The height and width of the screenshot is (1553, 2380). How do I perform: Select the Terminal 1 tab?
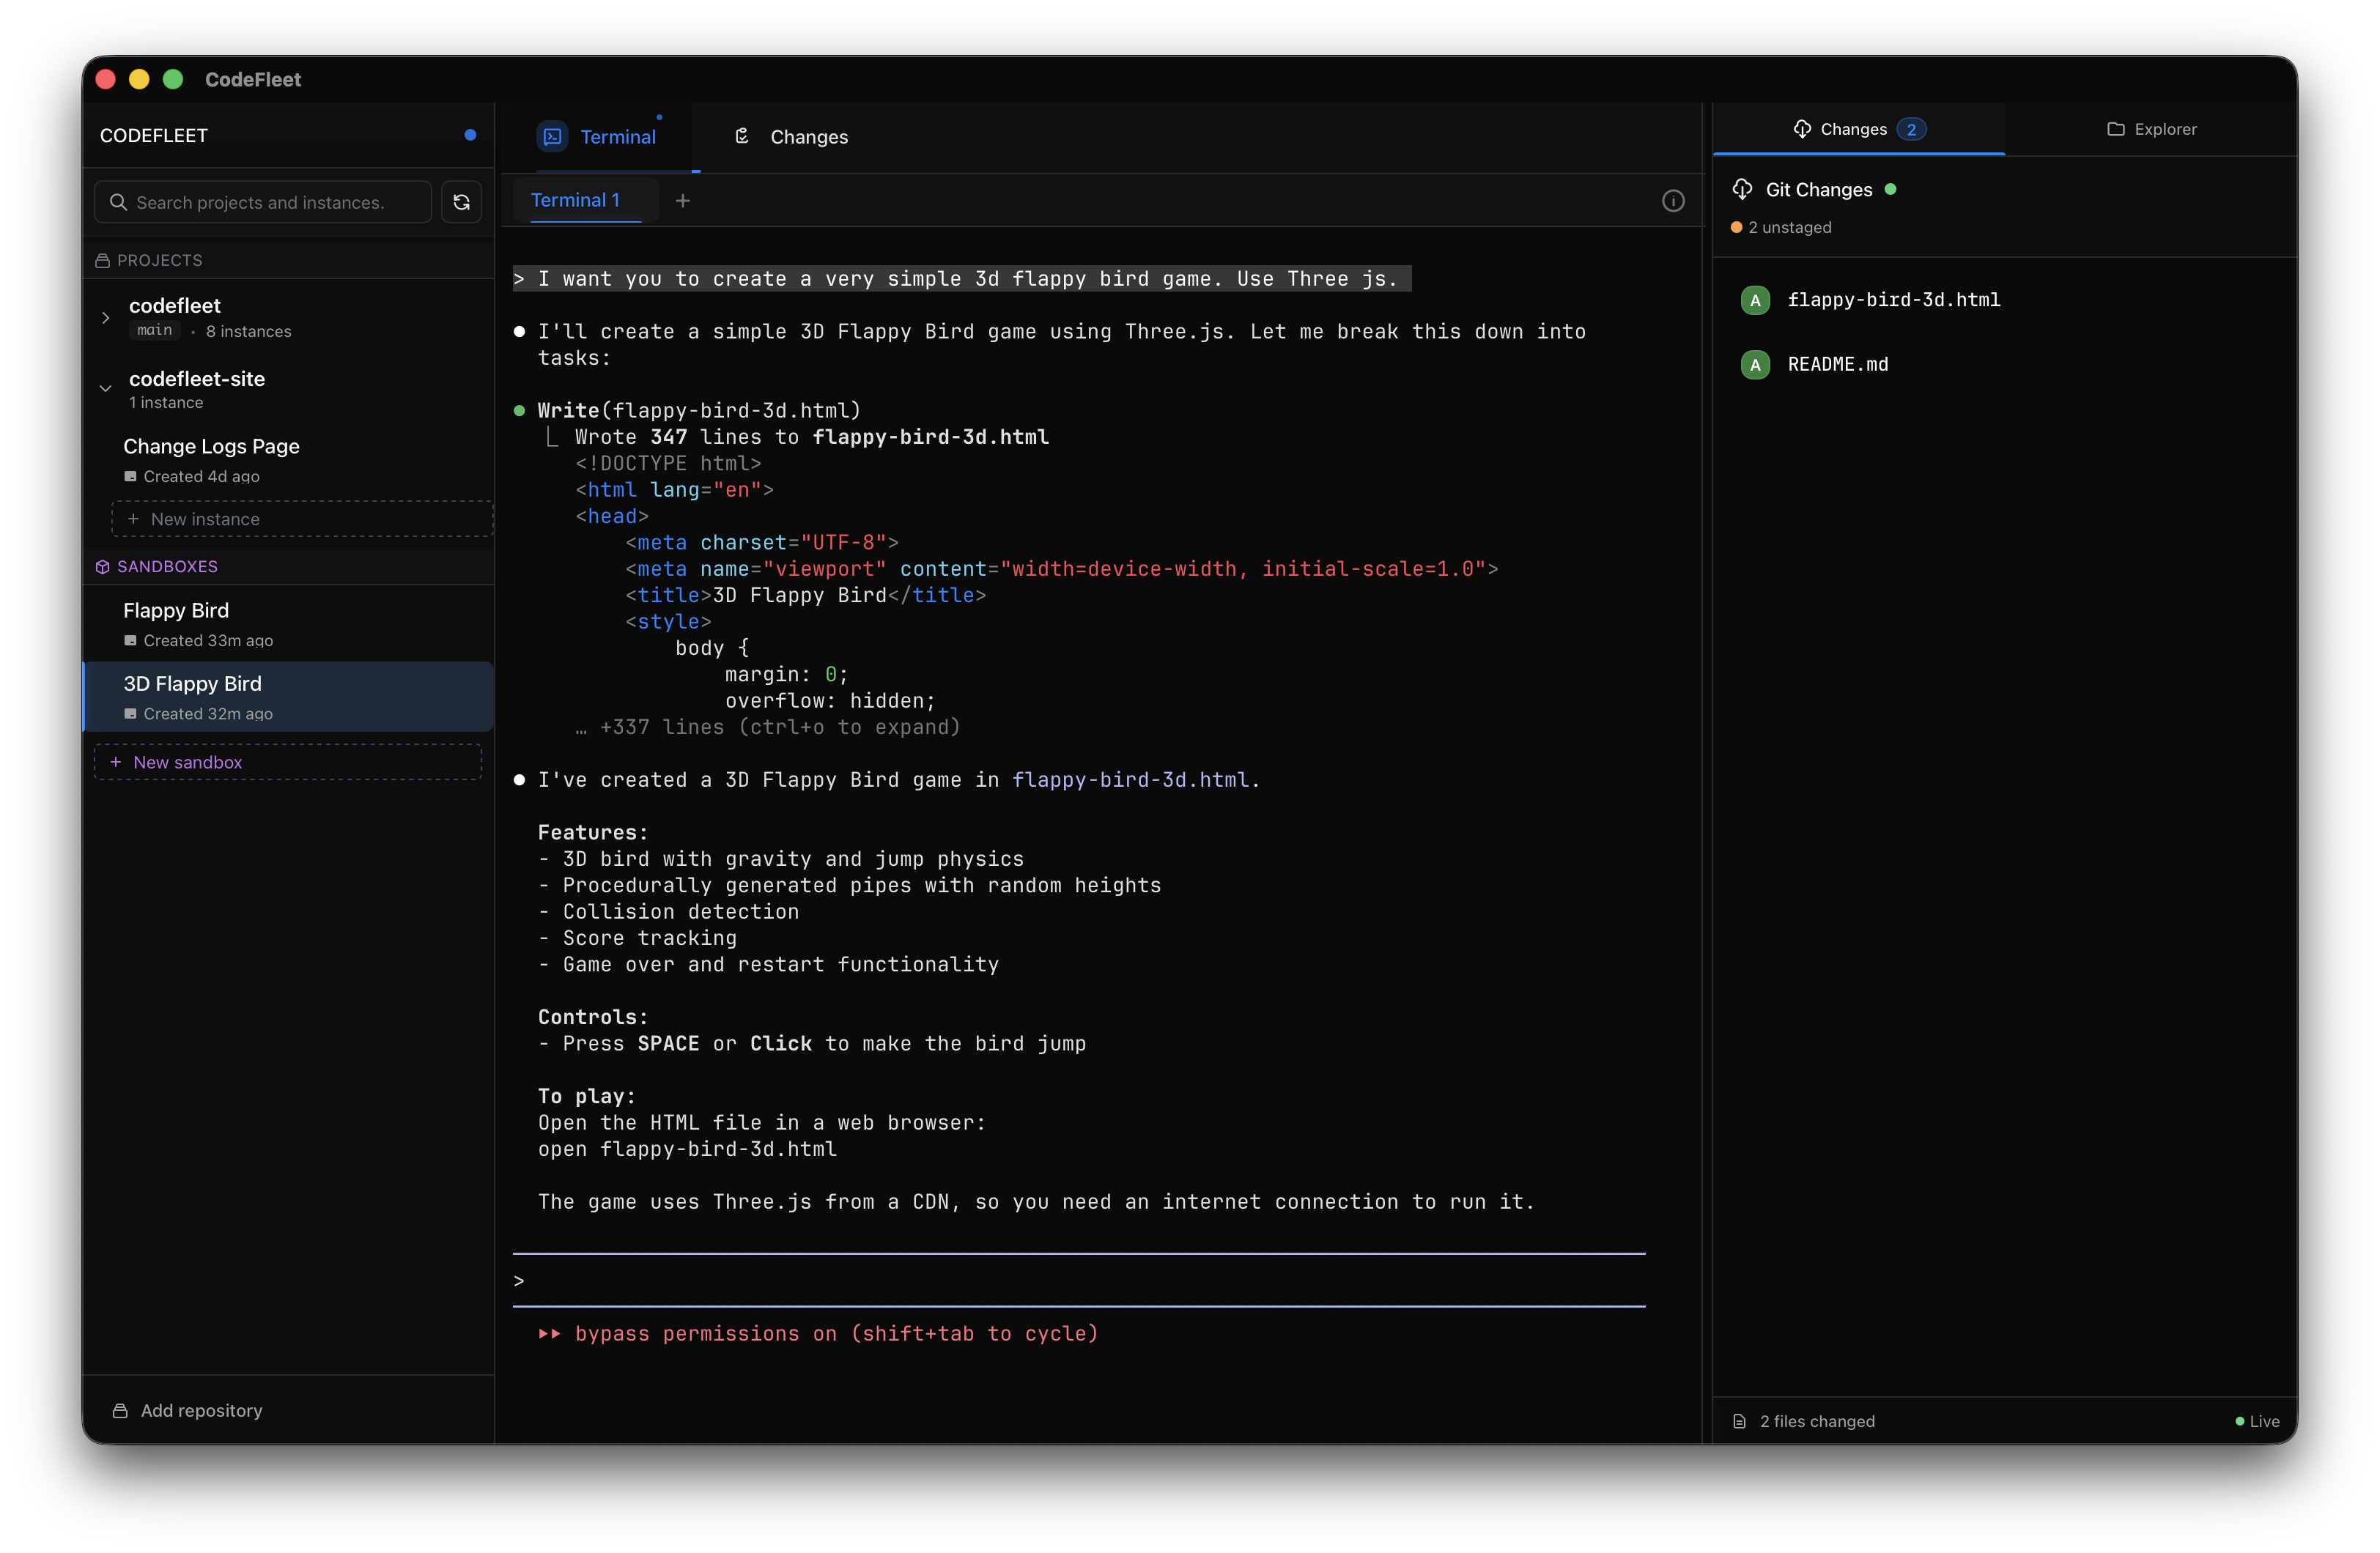(x=576, y=200)
